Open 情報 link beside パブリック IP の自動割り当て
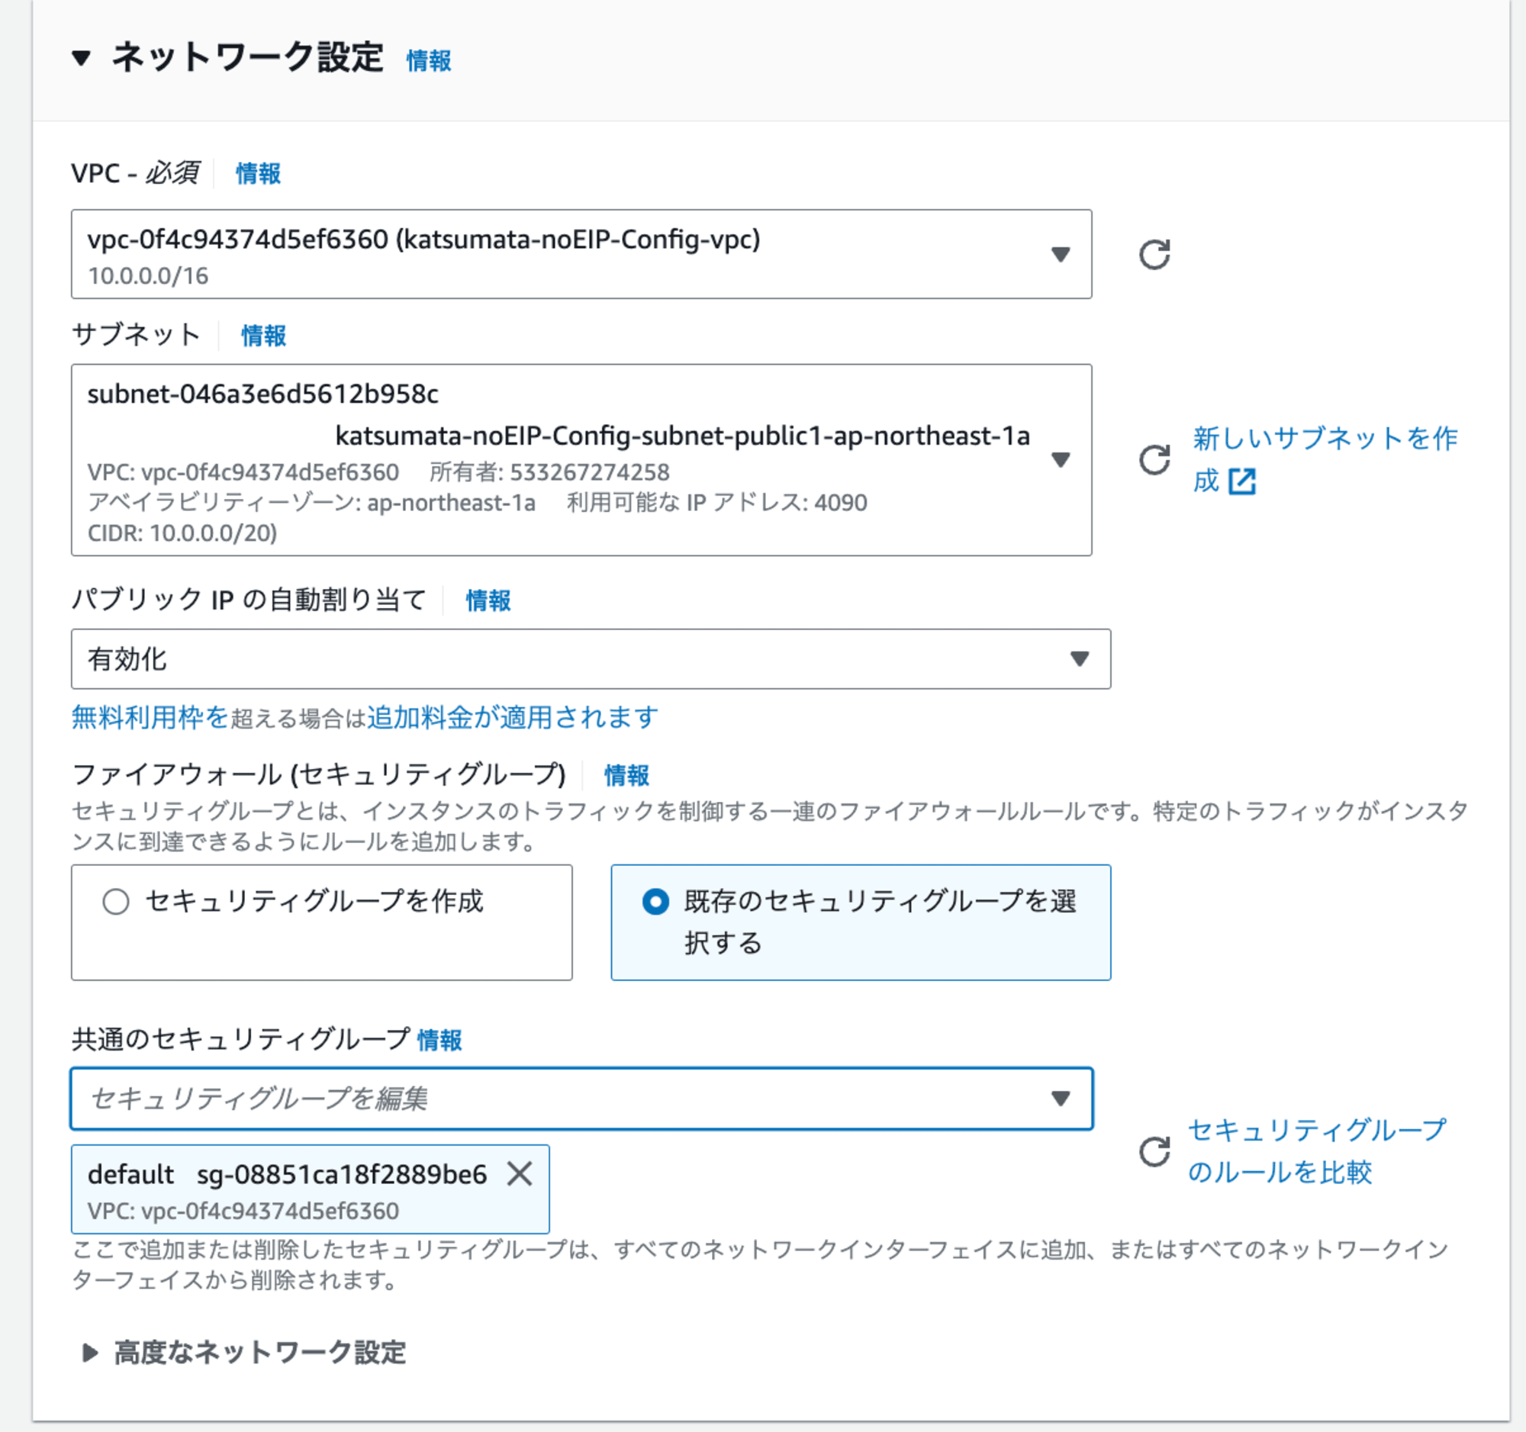This screenshot has width=1526, height=1432. pos(488,600)
